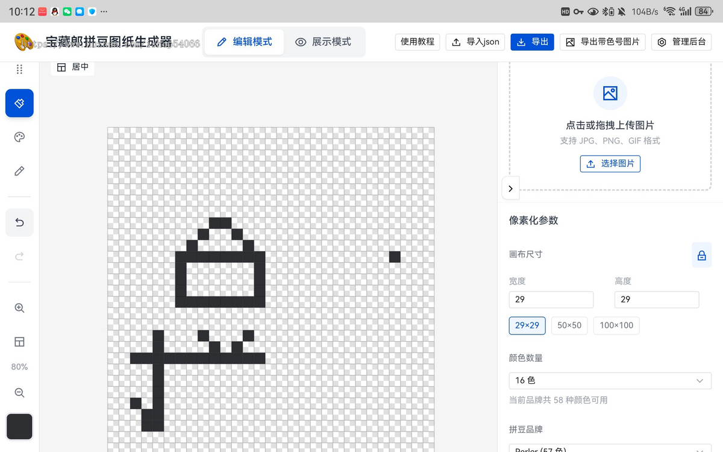Click 导出带色号图片 export button

coord(602,42)
